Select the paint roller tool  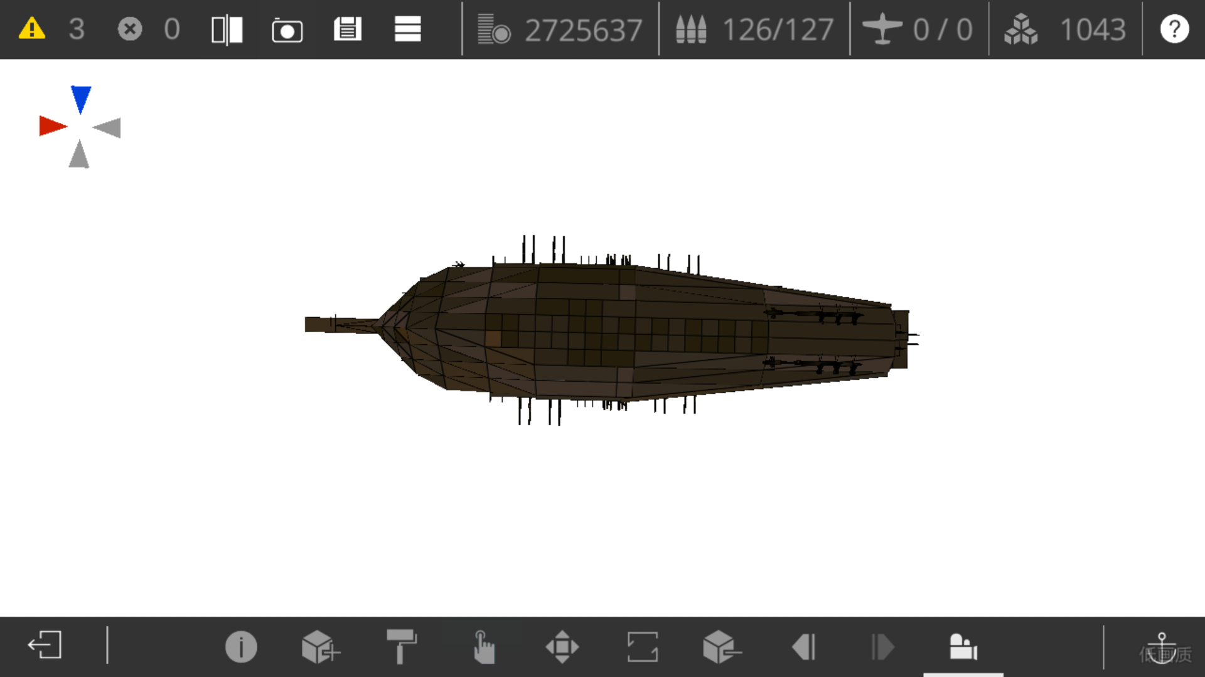click(x=402, y=647)
